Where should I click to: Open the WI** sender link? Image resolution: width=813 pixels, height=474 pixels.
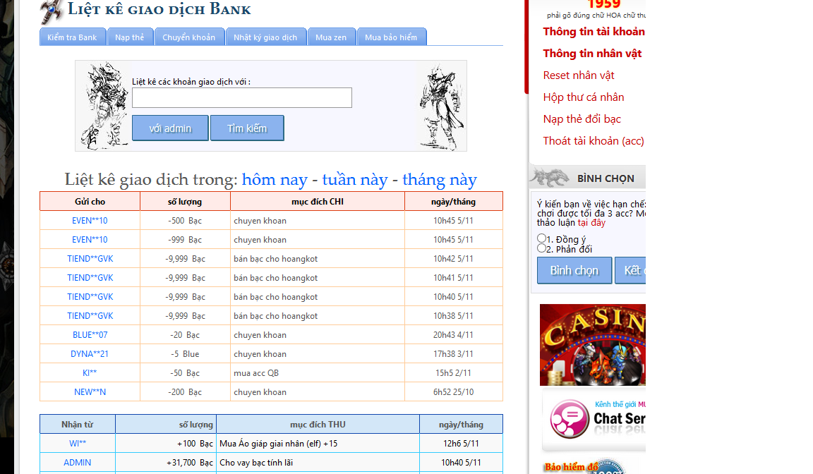click(78, 444)
